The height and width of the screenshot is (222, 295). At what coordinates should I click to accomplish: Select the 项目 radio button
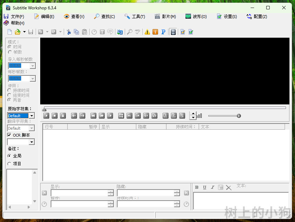coord(9,164)
